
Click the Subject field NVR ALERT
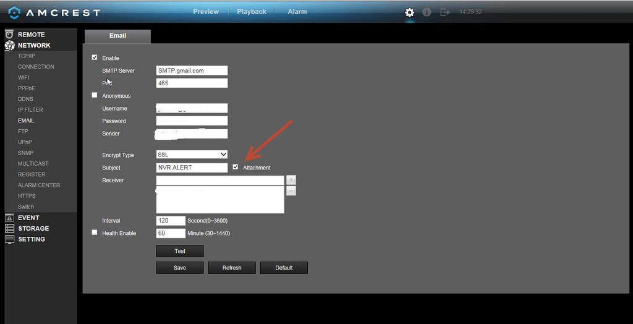coord(192,167)
